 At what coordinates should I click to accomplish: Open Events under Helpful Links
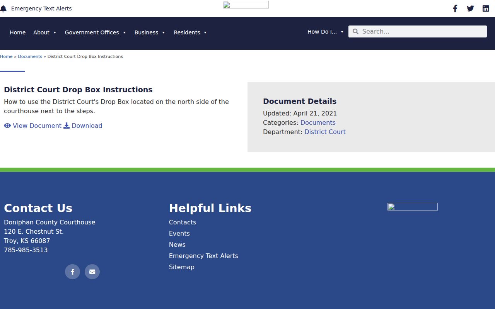[179, 233]
